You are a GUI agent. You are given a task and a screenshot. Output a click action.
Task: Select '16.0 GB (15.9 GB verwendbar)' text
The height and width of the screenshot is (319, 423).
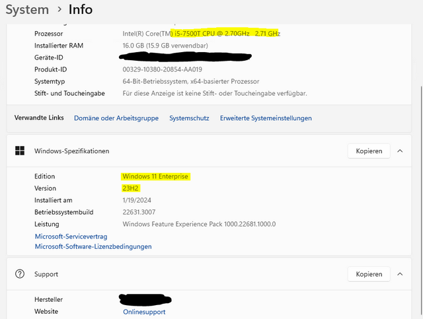165,46
